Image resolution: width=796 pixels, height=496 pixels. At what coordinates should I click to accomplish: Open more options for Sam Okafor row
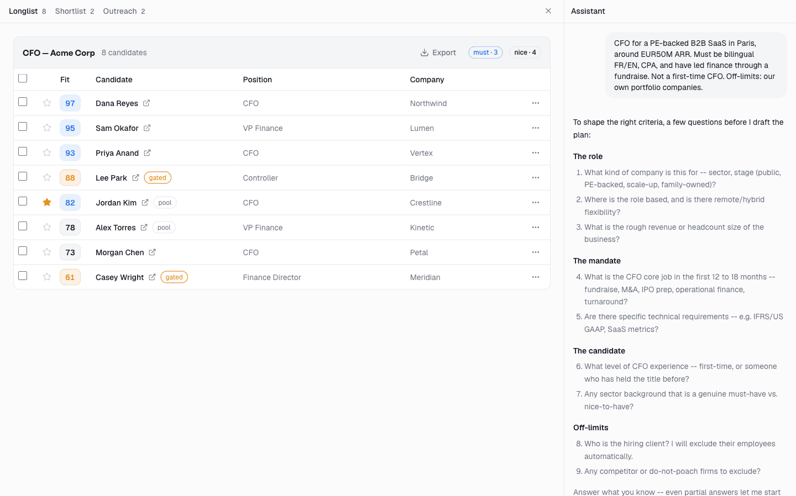point(536,128)
